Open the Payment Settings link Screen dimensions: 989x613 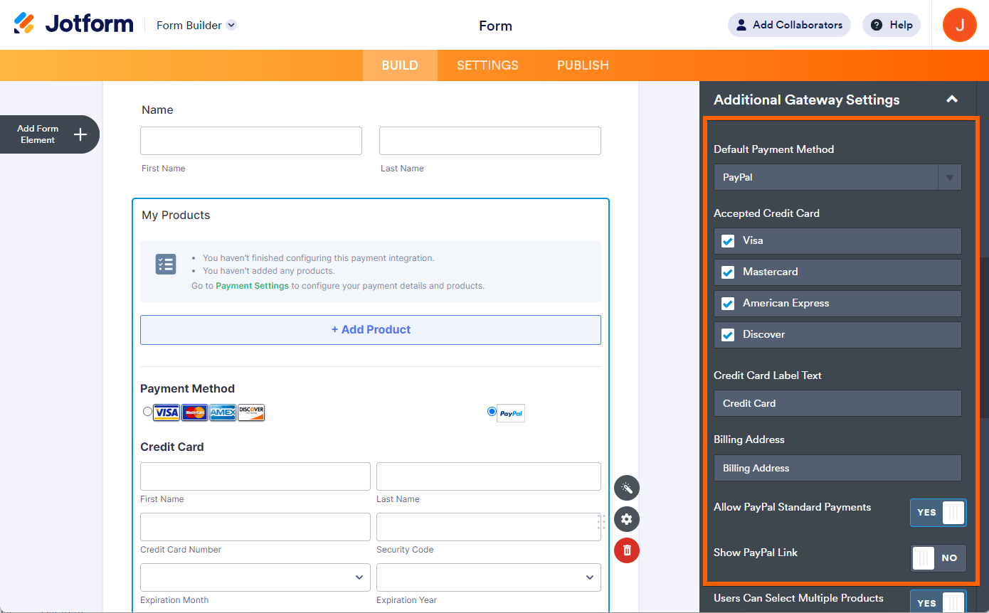pos(253,286)
